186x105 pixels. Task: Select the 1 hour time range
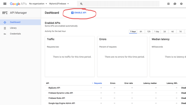tap(133, 32)
